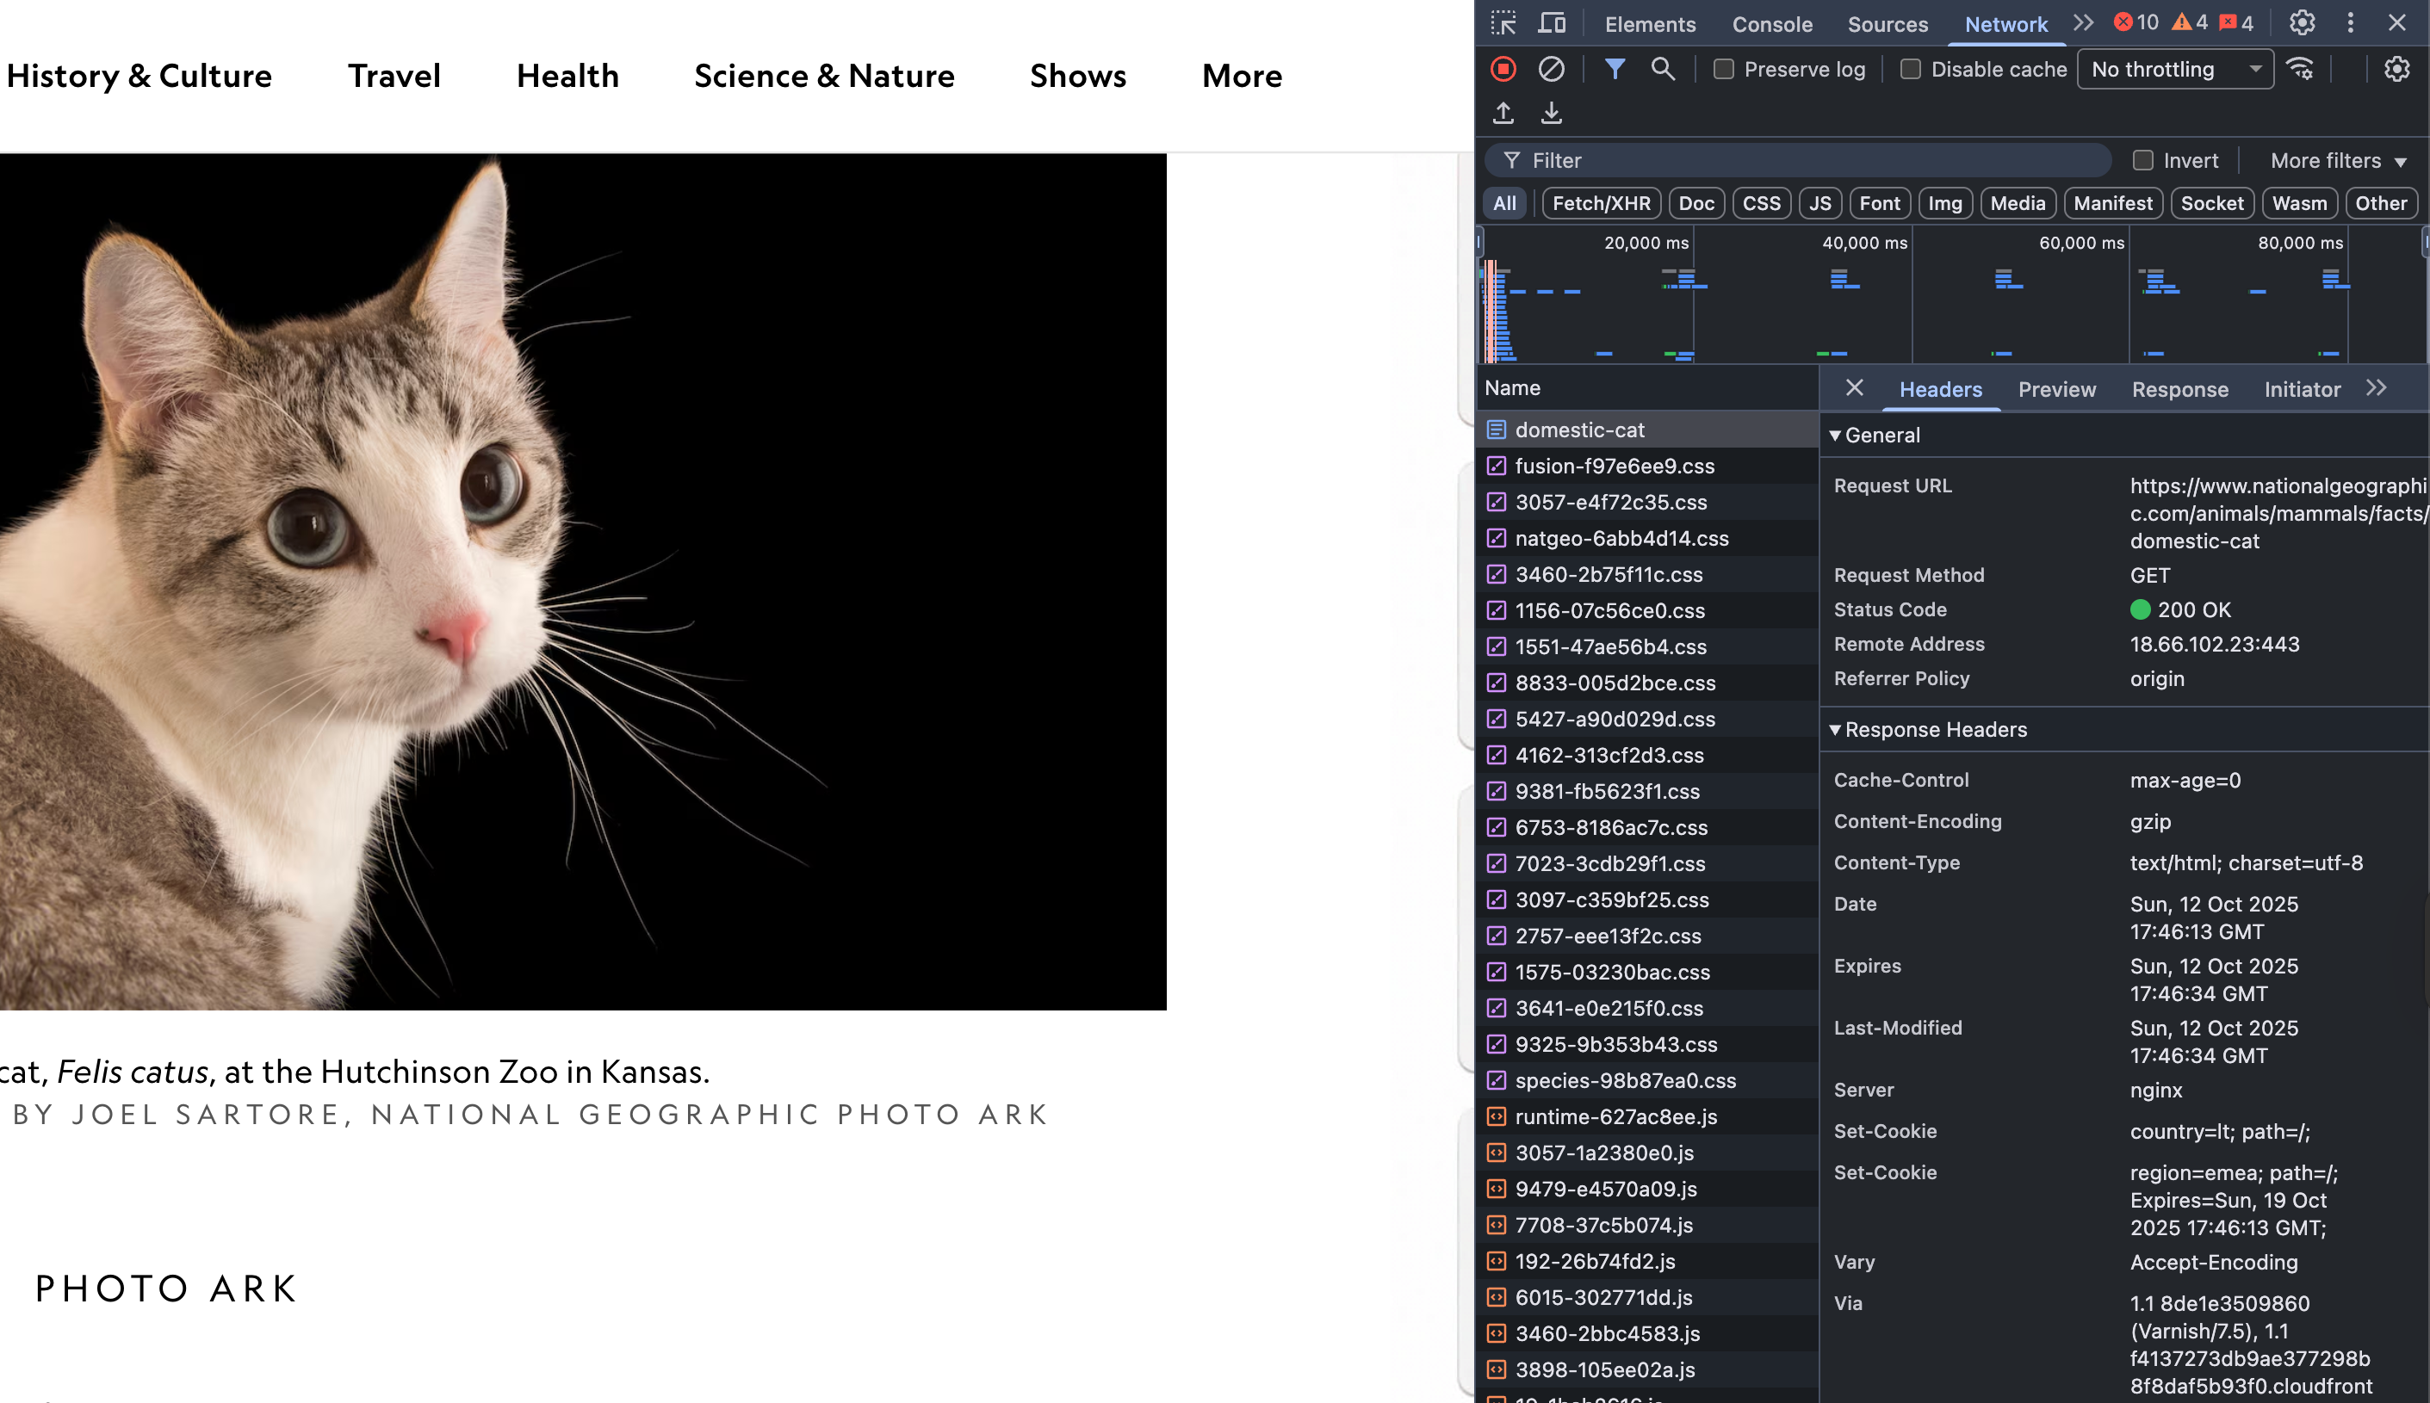Click the export HAR download icon
This screenshot has width=2430, height=1403.
[1551, 114]
